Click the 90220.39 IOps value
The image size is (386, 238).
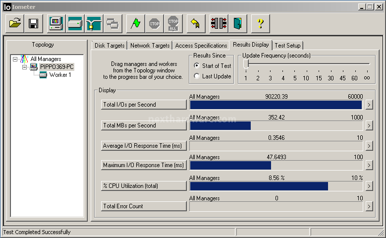click(x=276, y=97)
